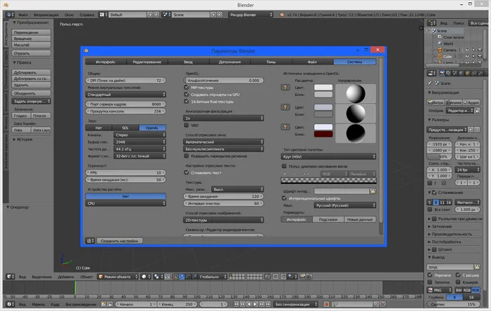
Task: Open the Автоматический window draw method dropdown
Action: point(223,142)
